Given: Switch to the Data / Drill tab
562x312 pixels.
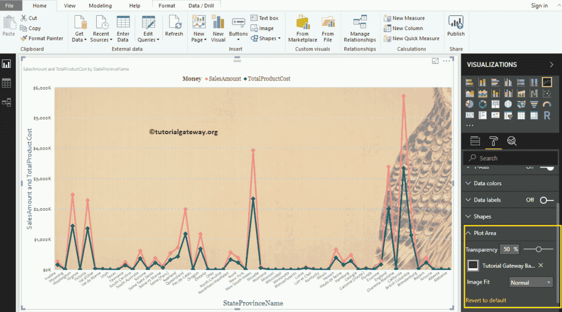Looking at the screenshot, I should click(201, 6).
